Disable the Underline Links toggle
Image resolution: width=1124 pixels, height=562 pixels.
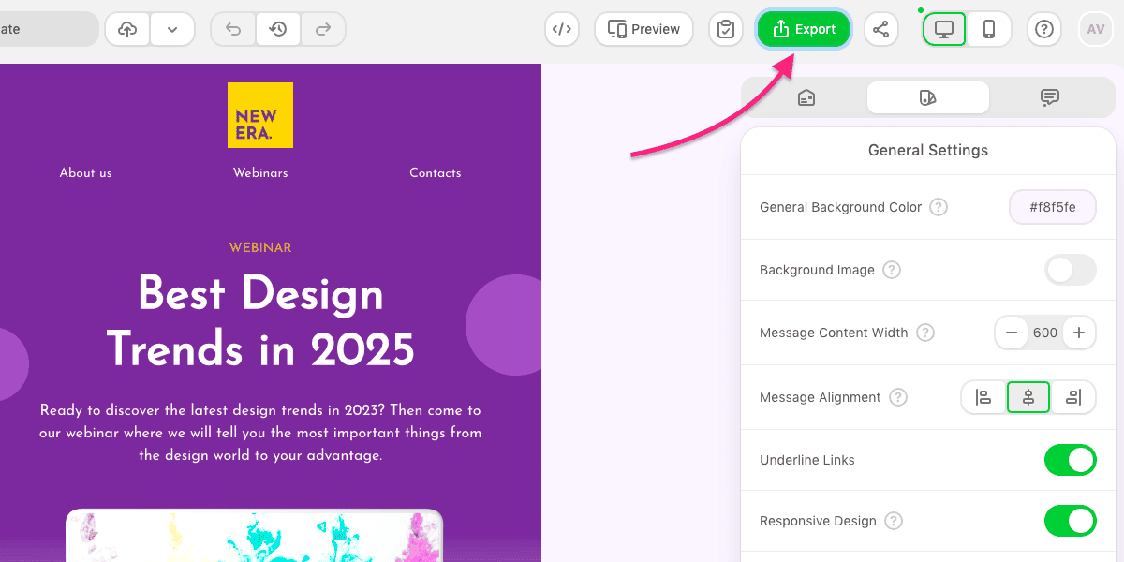[1070, 460]
